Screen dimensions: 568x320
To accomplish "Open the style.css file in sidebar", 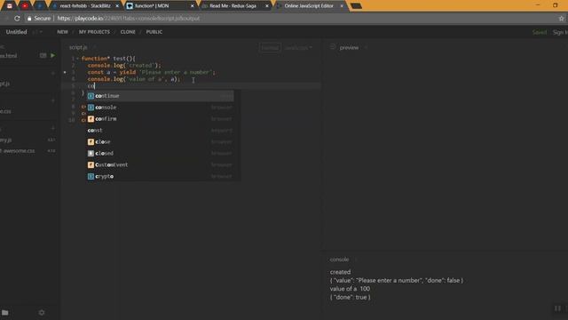I will point(5,111).
